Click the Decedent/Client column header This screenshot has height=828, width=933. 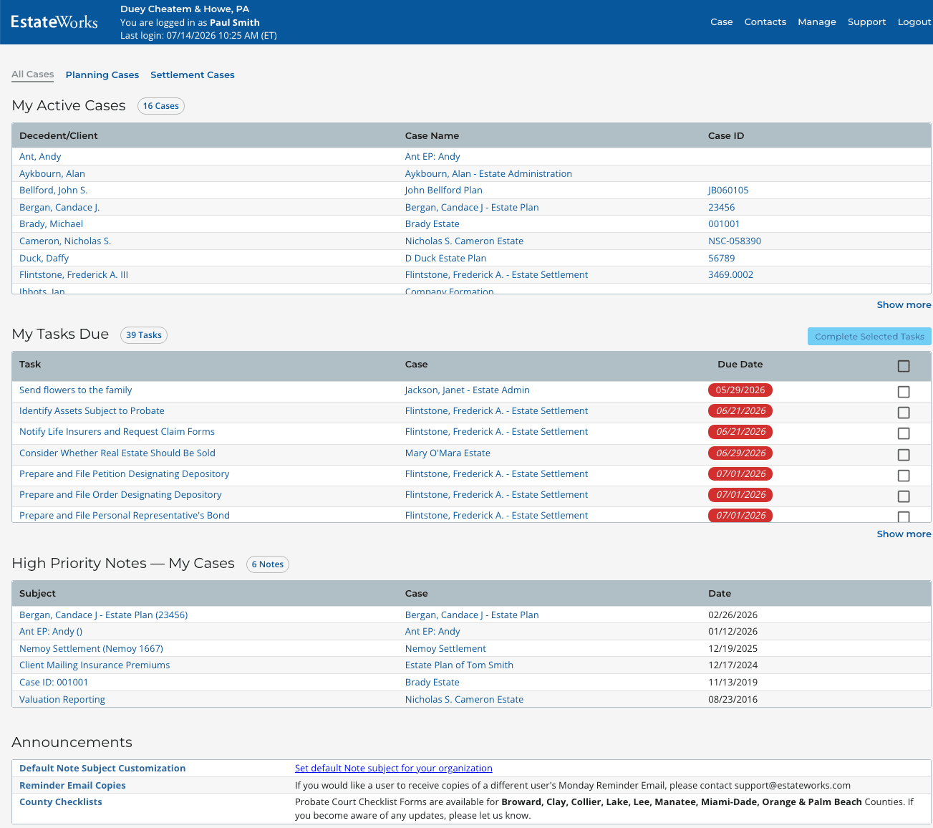pos(59,135)
